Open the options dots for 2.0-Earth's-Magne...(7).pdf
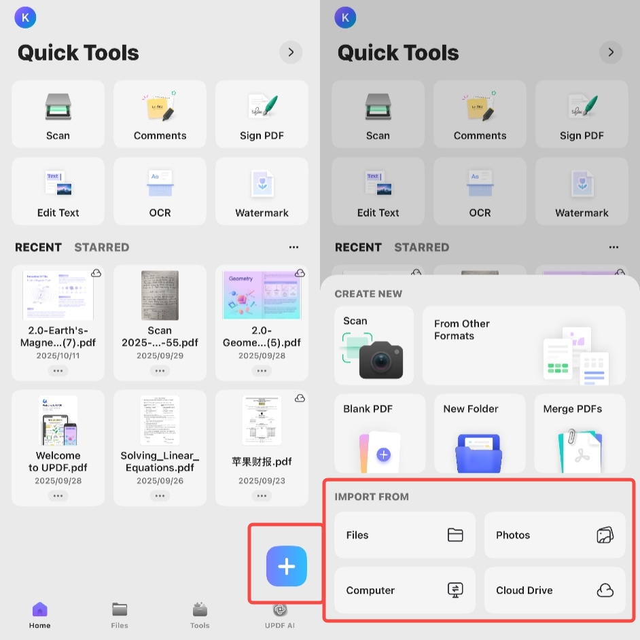Image resolution: width=640 pixels, height=640 pixels. pyautogui.click(x=58, y=371)
